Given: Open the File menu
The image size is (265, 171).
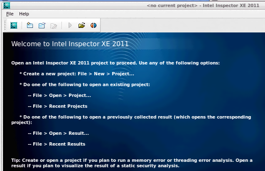Looking at the screenshot, I should click(x=10, y=14).
